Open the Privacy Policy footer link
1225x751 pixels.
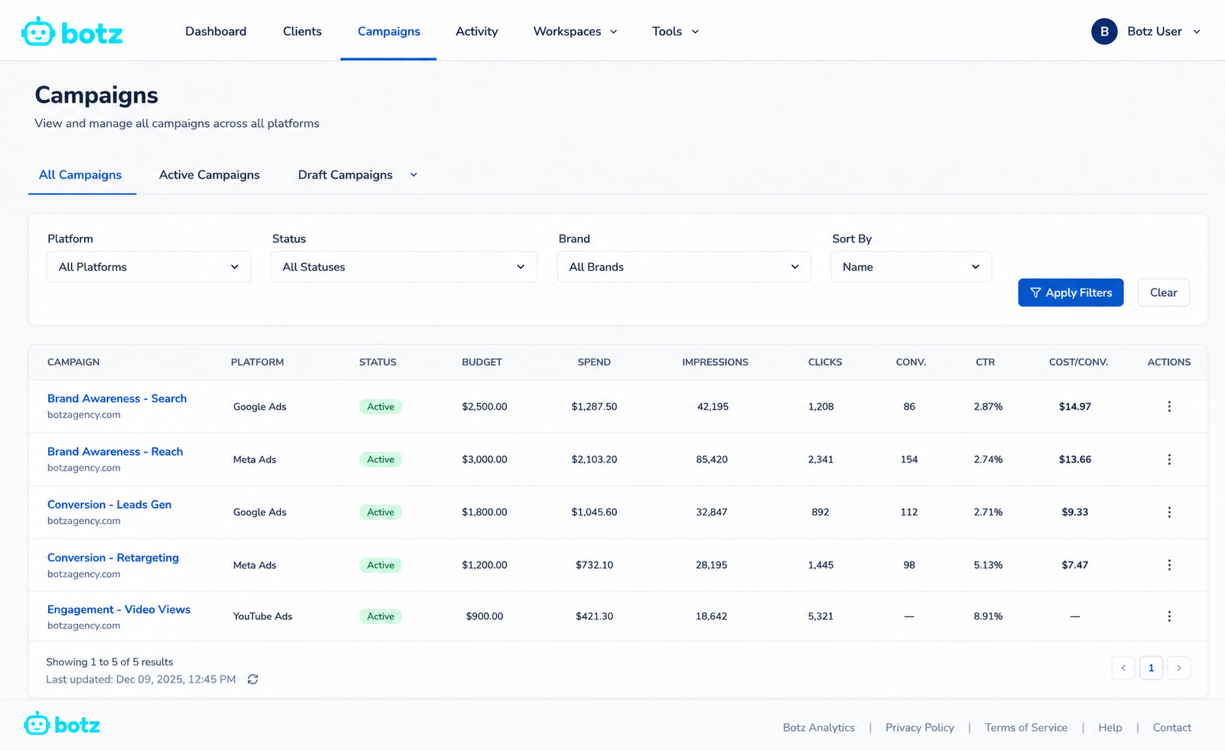920,728
